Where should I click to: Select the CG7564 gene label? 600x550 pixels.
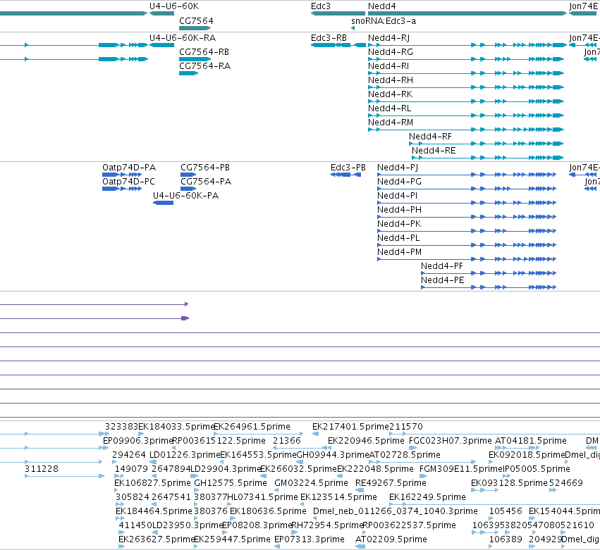[196, 20]
